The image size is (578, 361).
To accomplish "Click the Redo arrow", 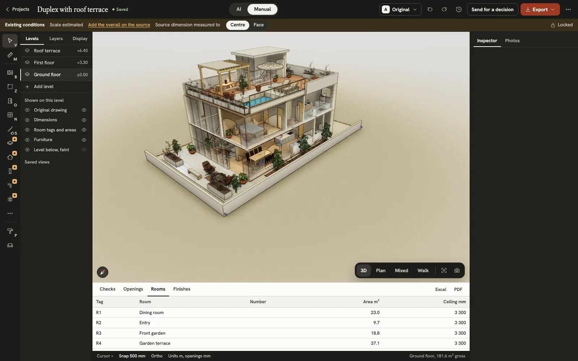I will (444, 9).
